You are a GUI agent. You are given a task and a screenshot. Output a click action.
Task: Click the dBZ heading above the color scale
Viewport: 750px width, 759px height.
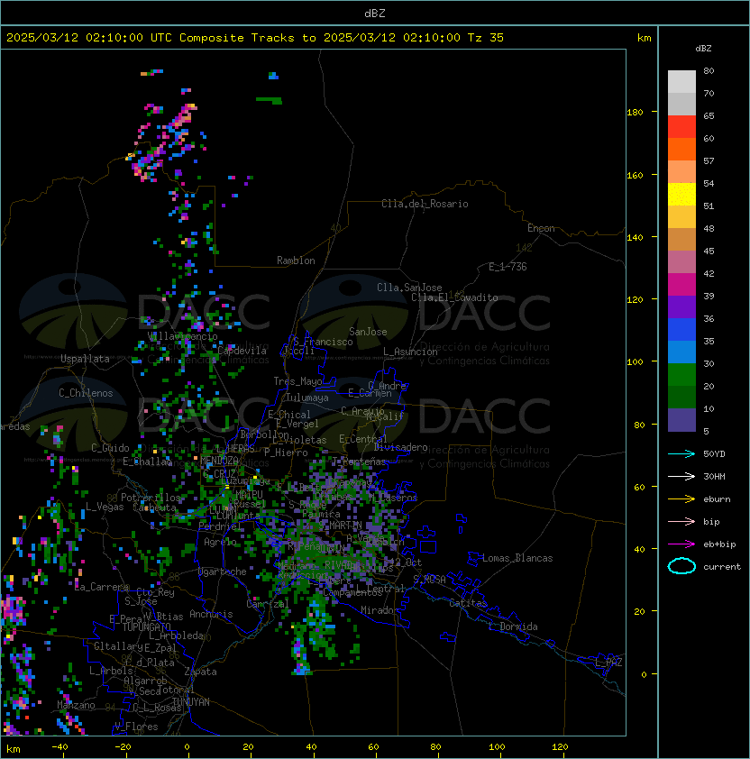coord(703,49)
